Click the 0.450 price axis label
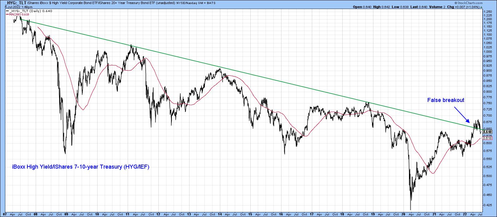The width and height of the screenshot is (497, 217). 487,195
